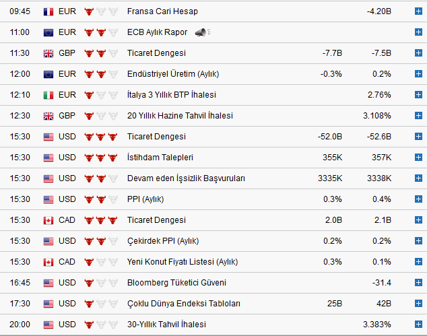
Task: Click the Canada flag beside Yeni Konut Fiyatı Listesi
Action: coord(48,262)
